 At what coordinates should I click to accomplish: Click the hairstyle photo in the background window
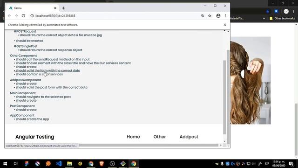click(x=251, y=81)
